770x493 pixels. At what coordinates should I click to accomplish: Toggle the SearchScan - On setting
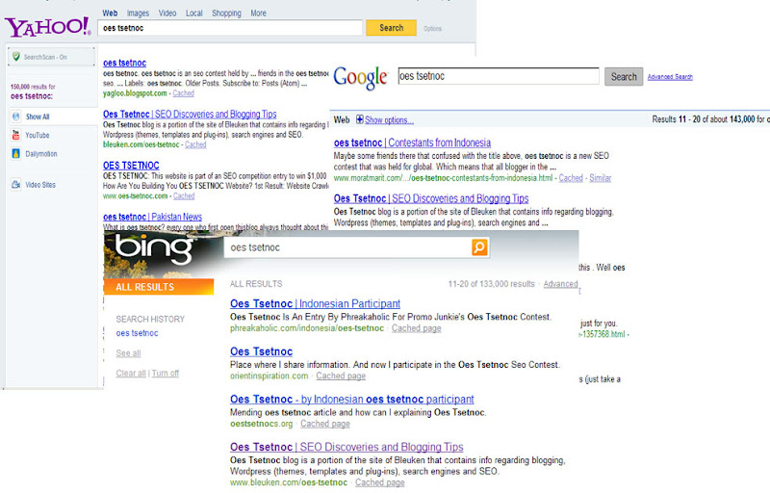tap(51, 57)
